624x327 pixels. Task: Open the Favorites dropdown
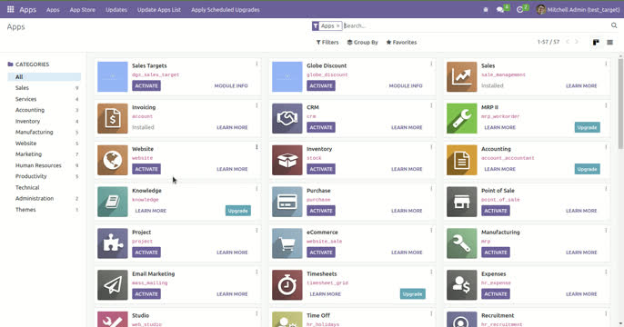401,42
